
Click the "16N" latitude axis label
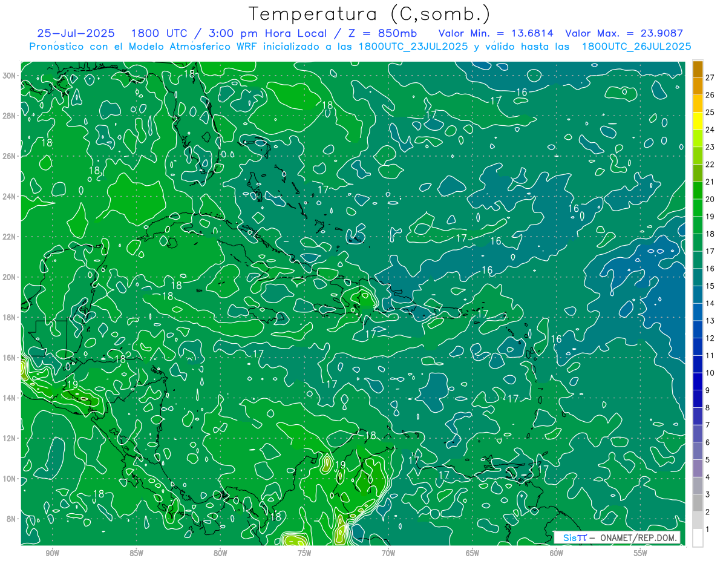pos(9,358)
